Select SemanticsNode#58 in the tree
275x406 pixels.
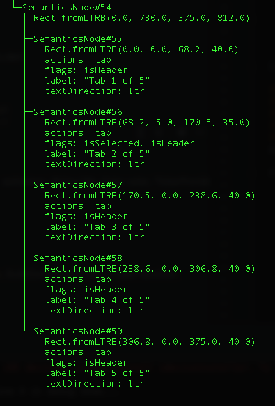[78, 258]
